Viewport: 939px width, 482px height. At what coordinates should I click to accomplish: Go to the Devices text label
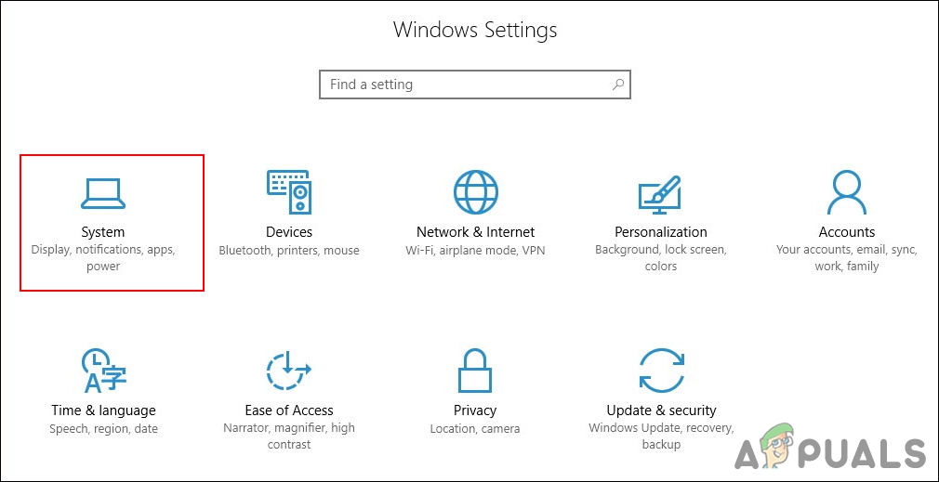(x=289, y=232)
